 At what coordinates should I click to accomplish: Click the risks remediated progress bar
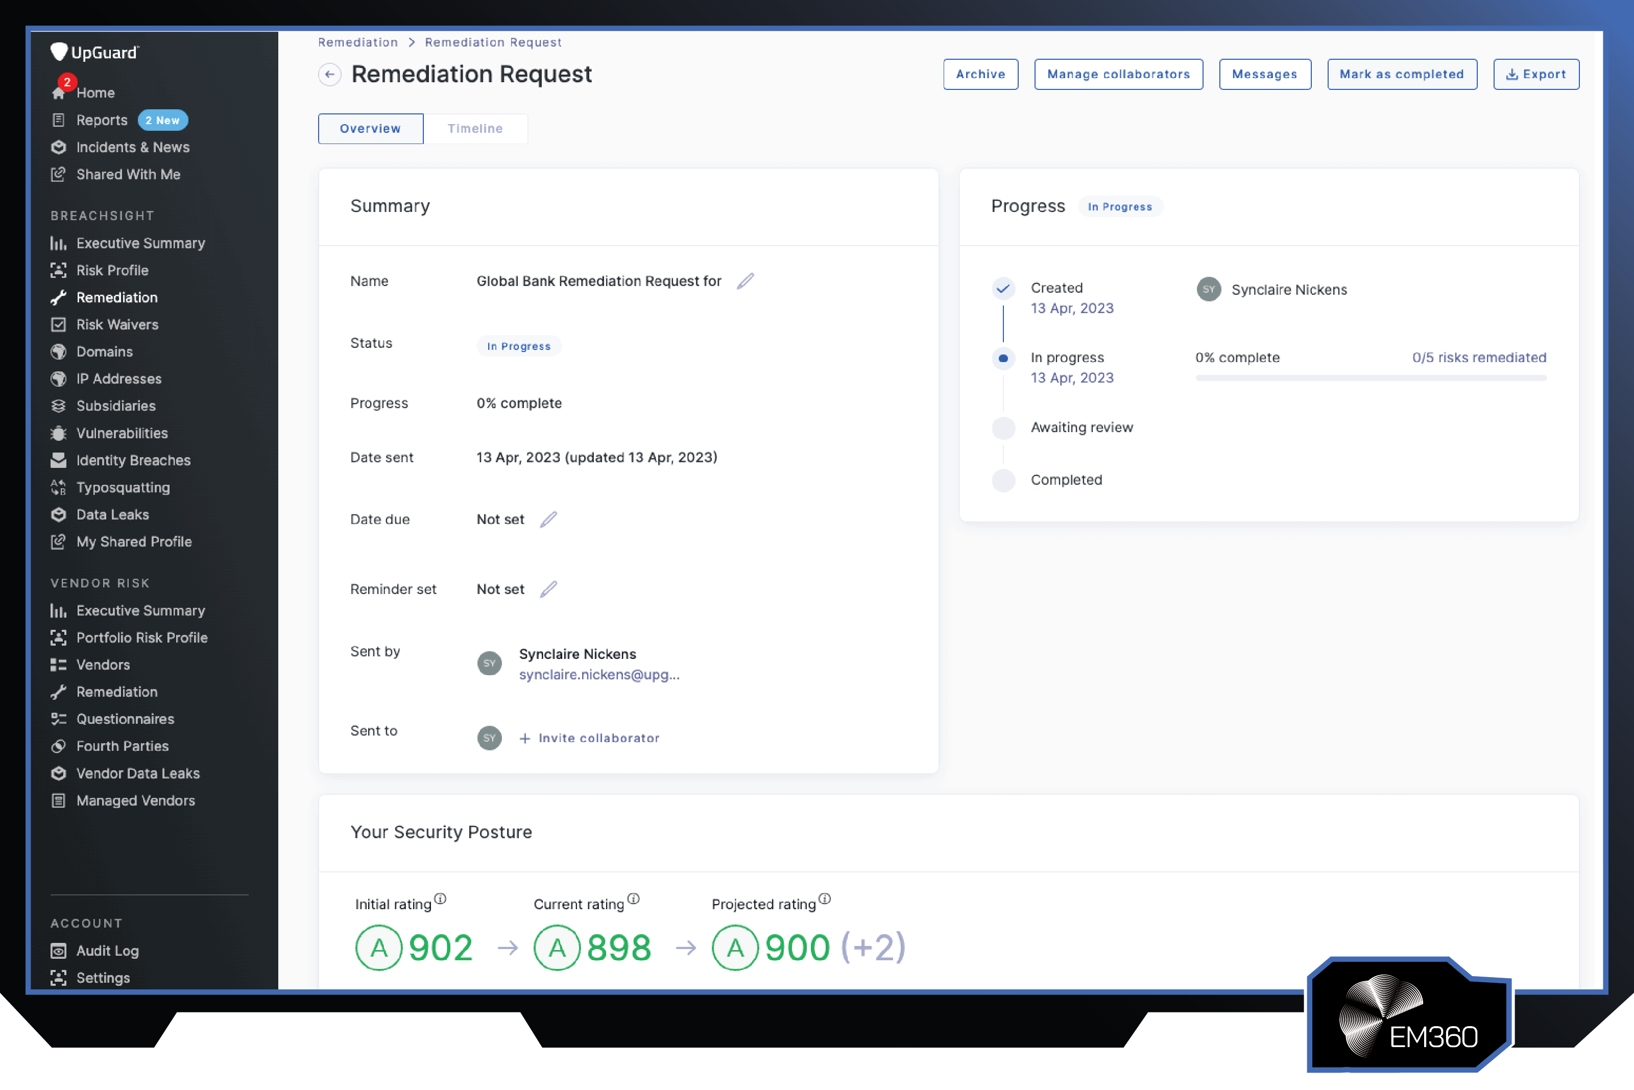pyautogui.click(x=1372, y=378)
